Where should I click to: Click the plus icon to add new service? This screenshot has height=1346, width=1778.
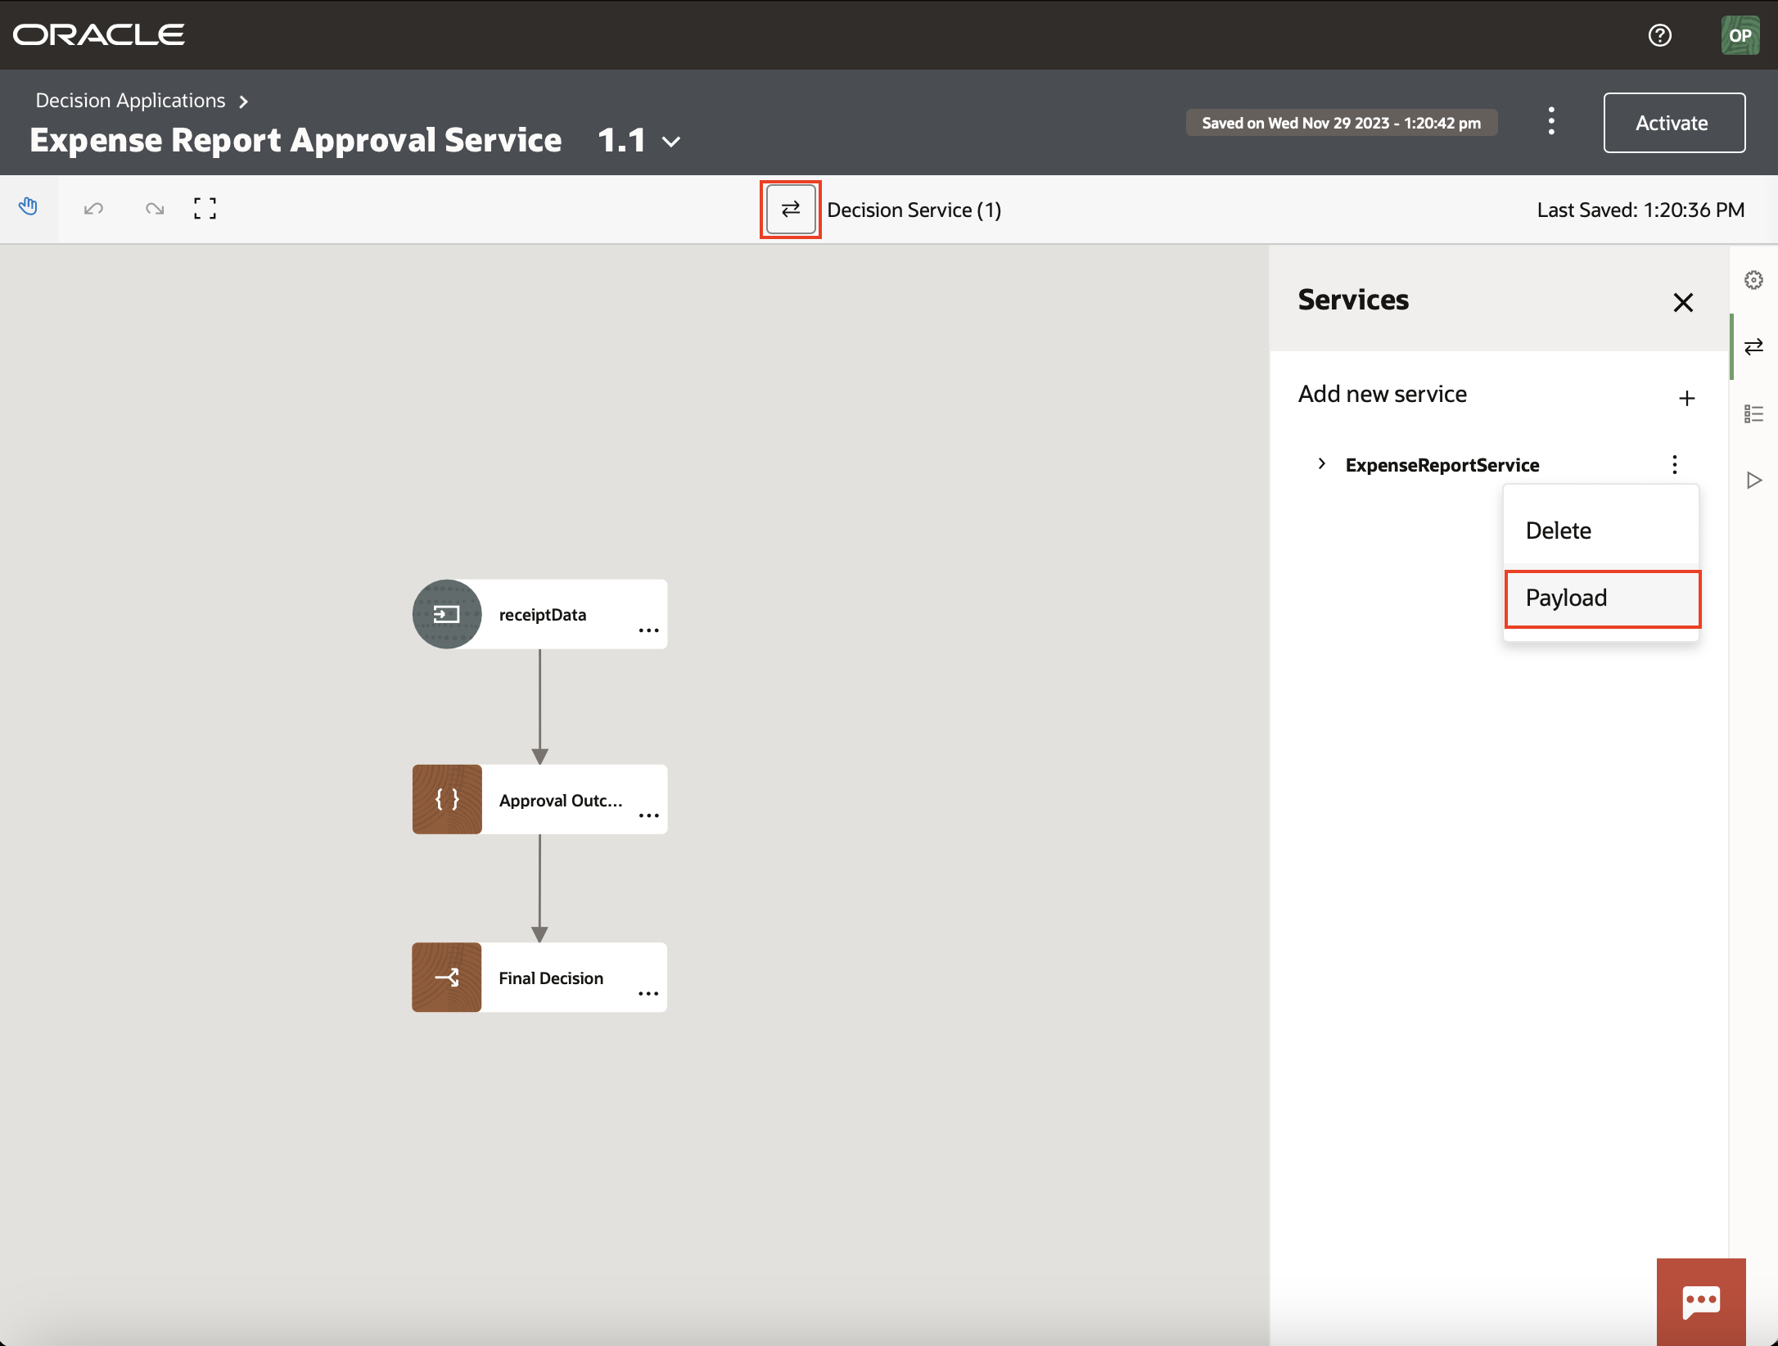(x=1688, y=398)
